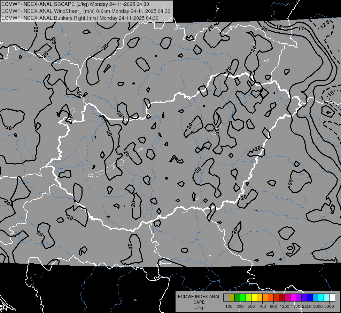Select the bright green CAPE legend swatch
341x313 pixels.
point(243,297)
